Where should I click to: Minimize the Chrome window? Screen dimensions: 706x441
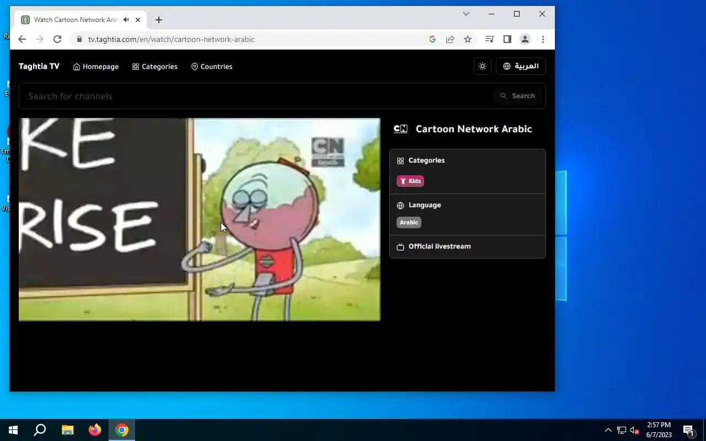(491, 14)
